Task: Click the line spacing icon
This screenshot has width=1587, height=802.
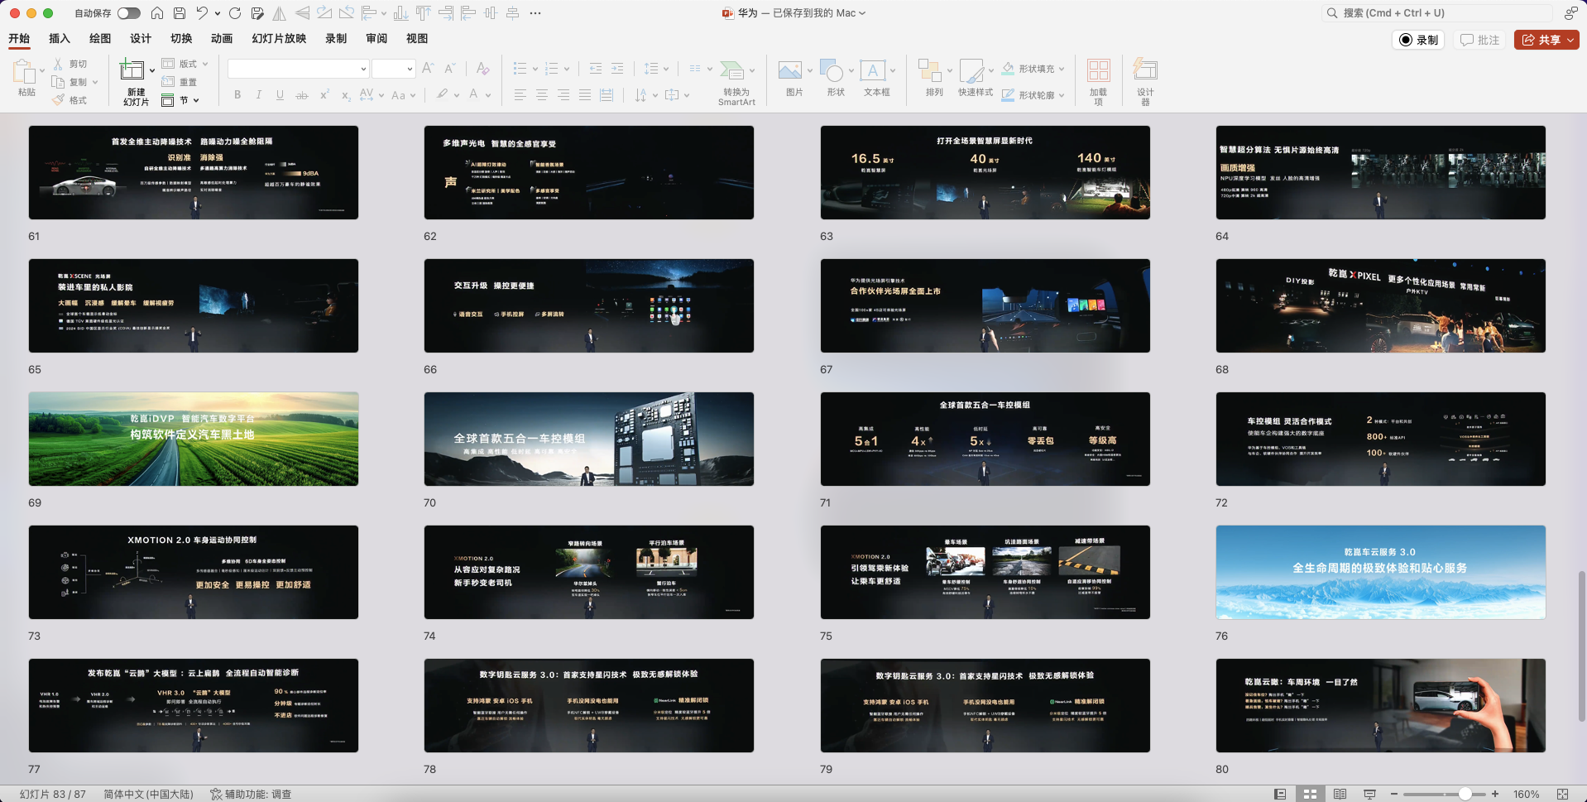Action: point(651,69)
